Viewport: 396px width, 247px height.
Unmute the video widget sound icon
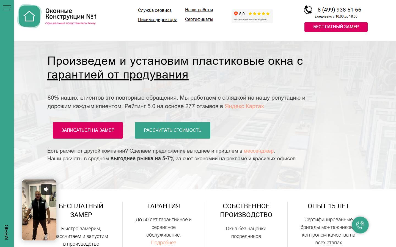[x=46, y=189]
